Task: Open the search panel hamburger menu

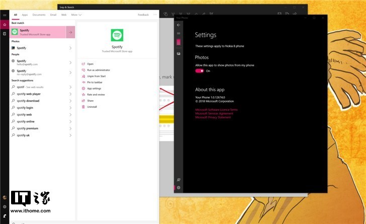Action: coord(5,15)
